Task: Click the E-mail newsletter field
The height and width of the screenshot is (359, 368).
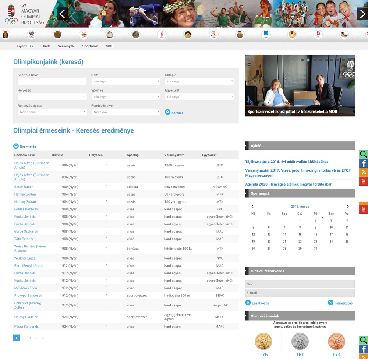Action: tap(300, 293)
